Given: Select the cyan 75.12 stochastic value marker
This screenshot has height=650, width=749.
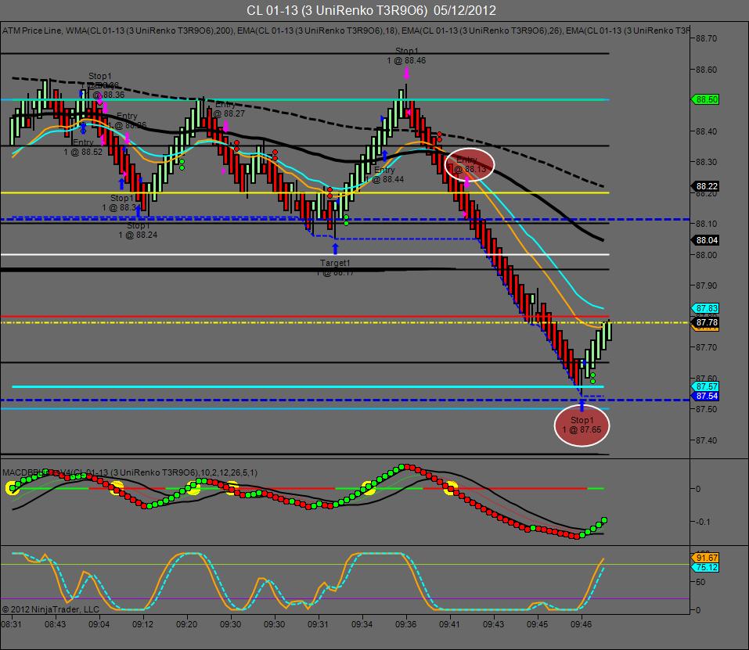Looking at the screenshot, I should click(705, 567).
